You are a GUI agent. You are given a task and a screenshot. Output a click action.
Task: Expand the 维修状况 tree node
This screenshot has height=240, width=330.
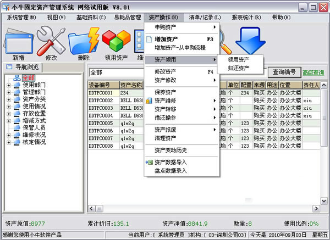click(x=9, y=135)
